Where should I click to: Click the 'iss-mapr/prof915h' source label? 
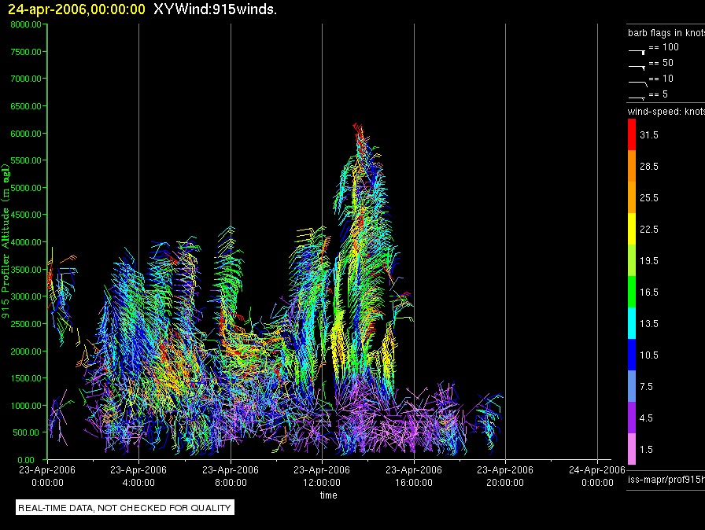(666, 480)
